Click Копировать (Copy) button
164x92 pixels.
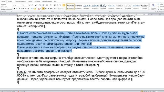click(x=4, y=7)
